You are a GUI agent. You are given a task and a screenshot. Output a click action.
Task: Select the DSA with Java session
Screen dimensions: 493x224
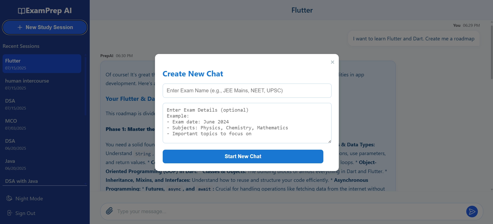42,181
